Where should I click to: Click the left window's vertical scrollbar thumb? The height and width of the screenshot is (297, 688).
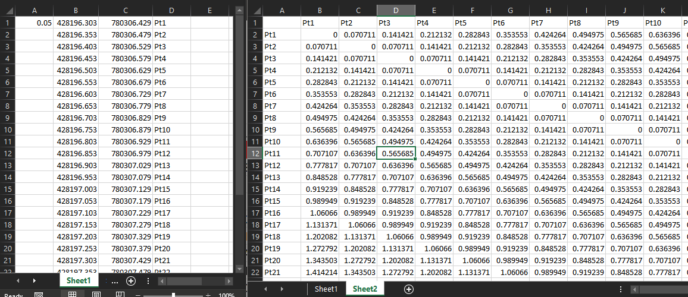(239, 105)
